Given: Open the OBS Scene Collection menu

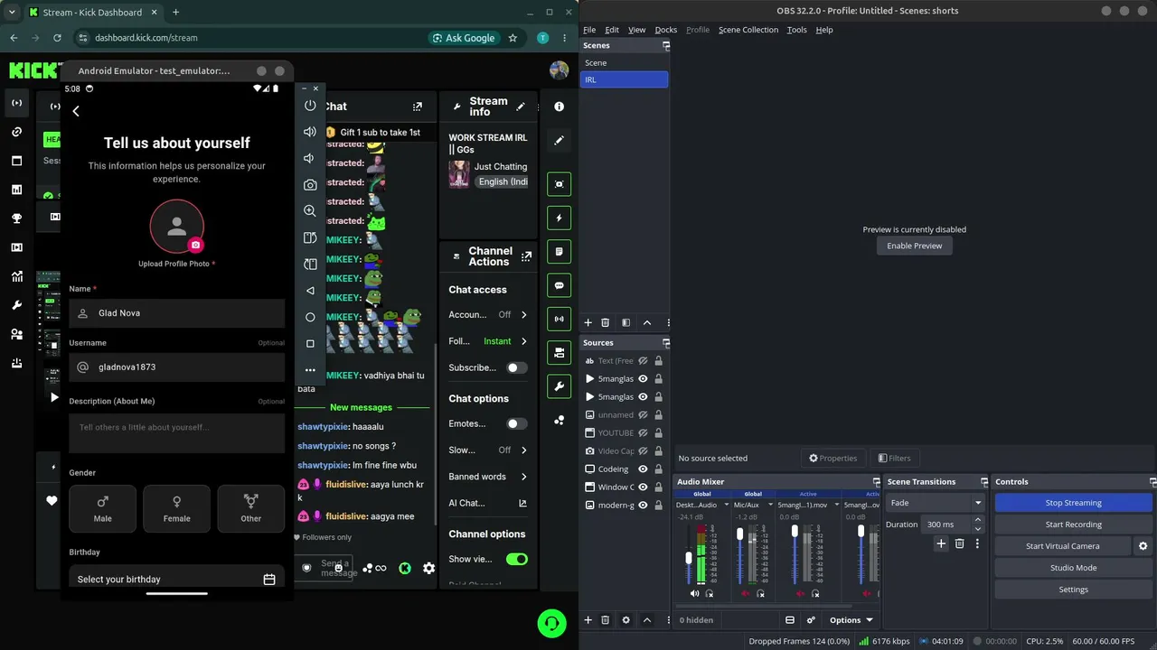Looking at the screenshot, I should coord(748,30).
